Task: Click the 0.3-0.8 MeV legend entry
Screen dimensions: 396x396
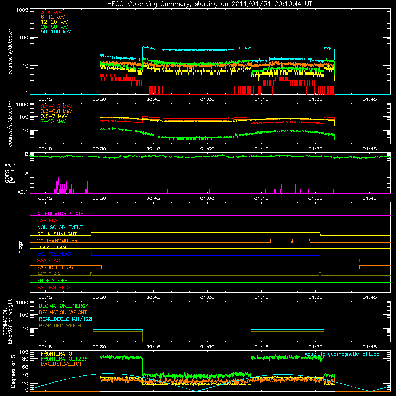Action: click(56, 111)
